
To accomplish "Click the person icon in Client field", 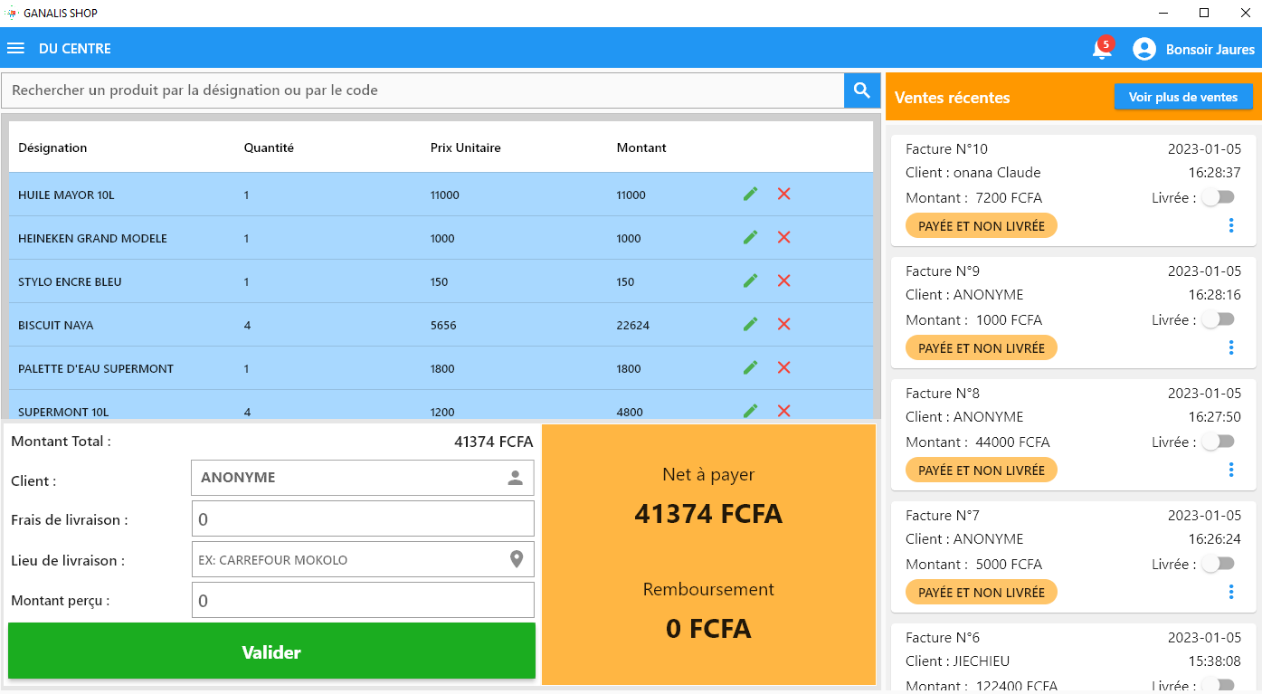I will click(516, 478).
